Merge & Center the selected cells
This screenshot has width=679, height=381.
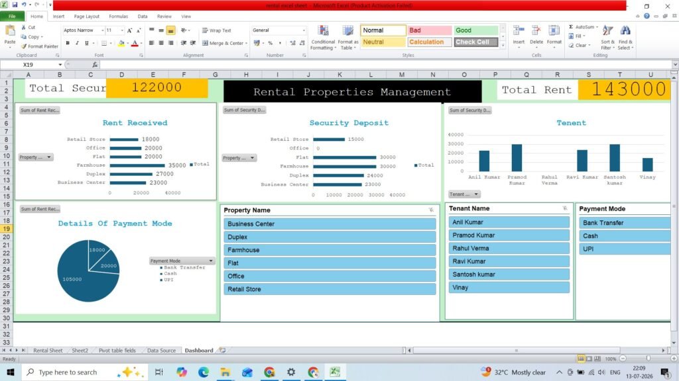point(225,43)
